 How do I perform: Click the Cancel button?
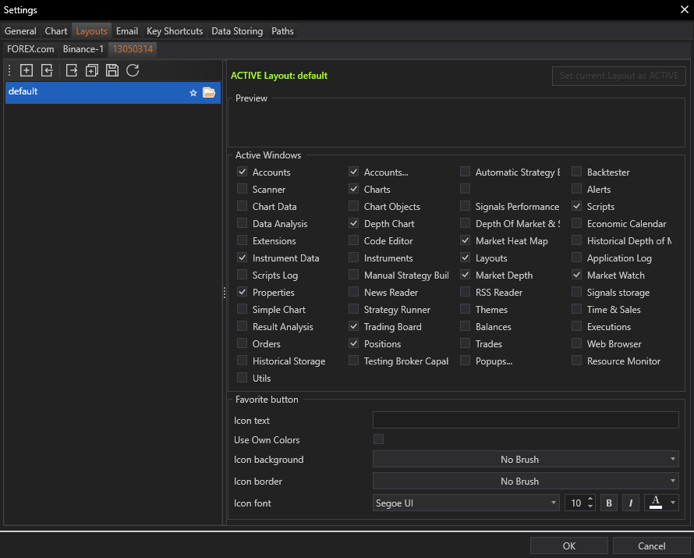651,546
